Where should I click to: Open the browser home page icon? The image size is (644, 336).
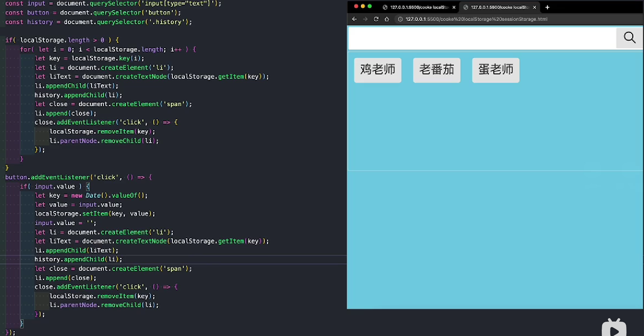click(387, 19)
